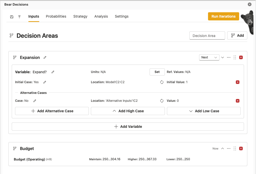Click Add High Case button

click(x=128, y=111)
